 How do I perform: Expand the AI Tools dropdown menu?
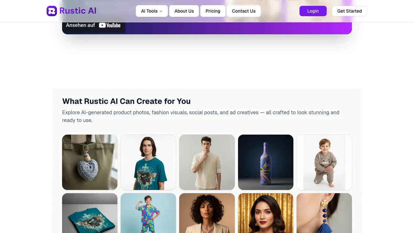point(152,11)
